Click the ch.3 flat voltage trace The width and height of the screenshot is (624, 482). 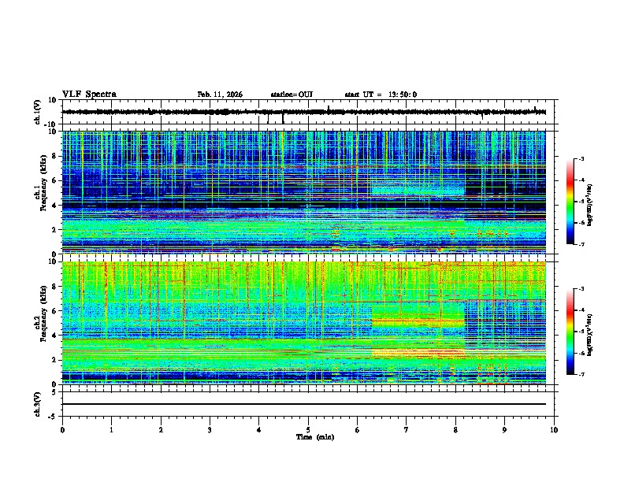(x=304, y=404)
